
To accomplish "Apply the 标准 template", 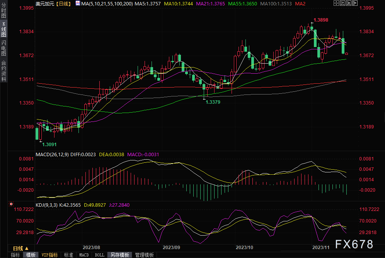I will pos(68,255).
